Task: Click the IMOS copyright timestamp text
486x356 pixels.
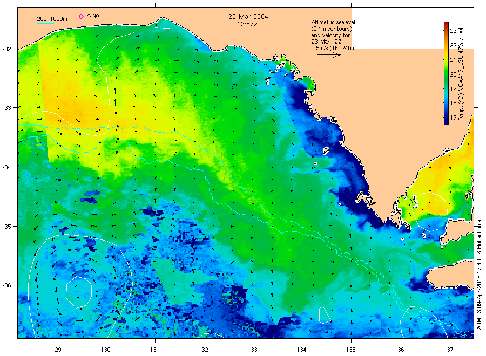Action: (480, 275)
